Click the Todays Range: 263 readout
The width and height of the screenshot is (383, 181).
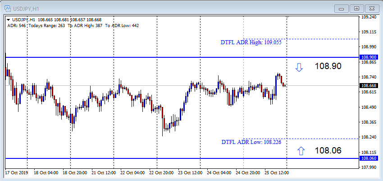[47, 25]
